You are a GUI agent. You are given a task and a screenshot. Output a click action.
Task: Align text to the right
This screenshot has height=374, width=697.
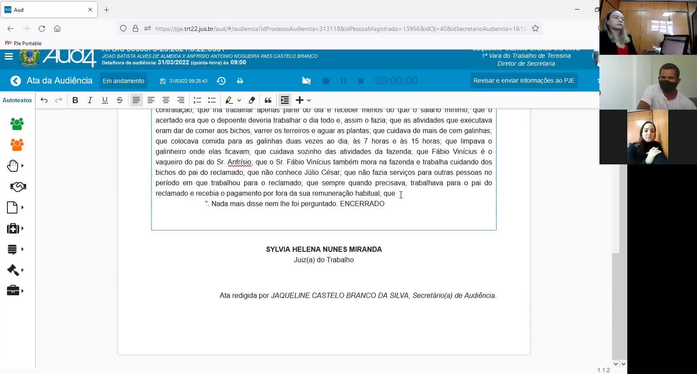(x=181, y=100)
